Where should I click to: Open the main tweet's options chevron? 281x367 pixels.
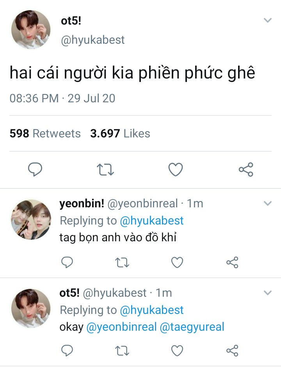(x=267, y=20)
